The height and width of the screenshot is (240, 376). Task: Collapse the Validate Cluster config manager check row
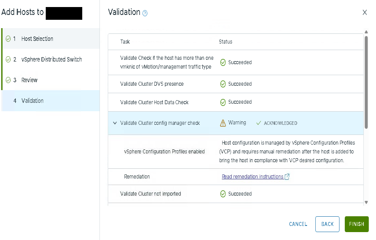point(115,123)
